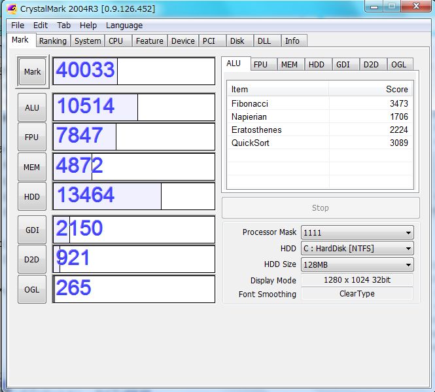This screenshot has height=392, width=435.
Task: Run the full Mark benchmark button
Action: click(32, 71)
